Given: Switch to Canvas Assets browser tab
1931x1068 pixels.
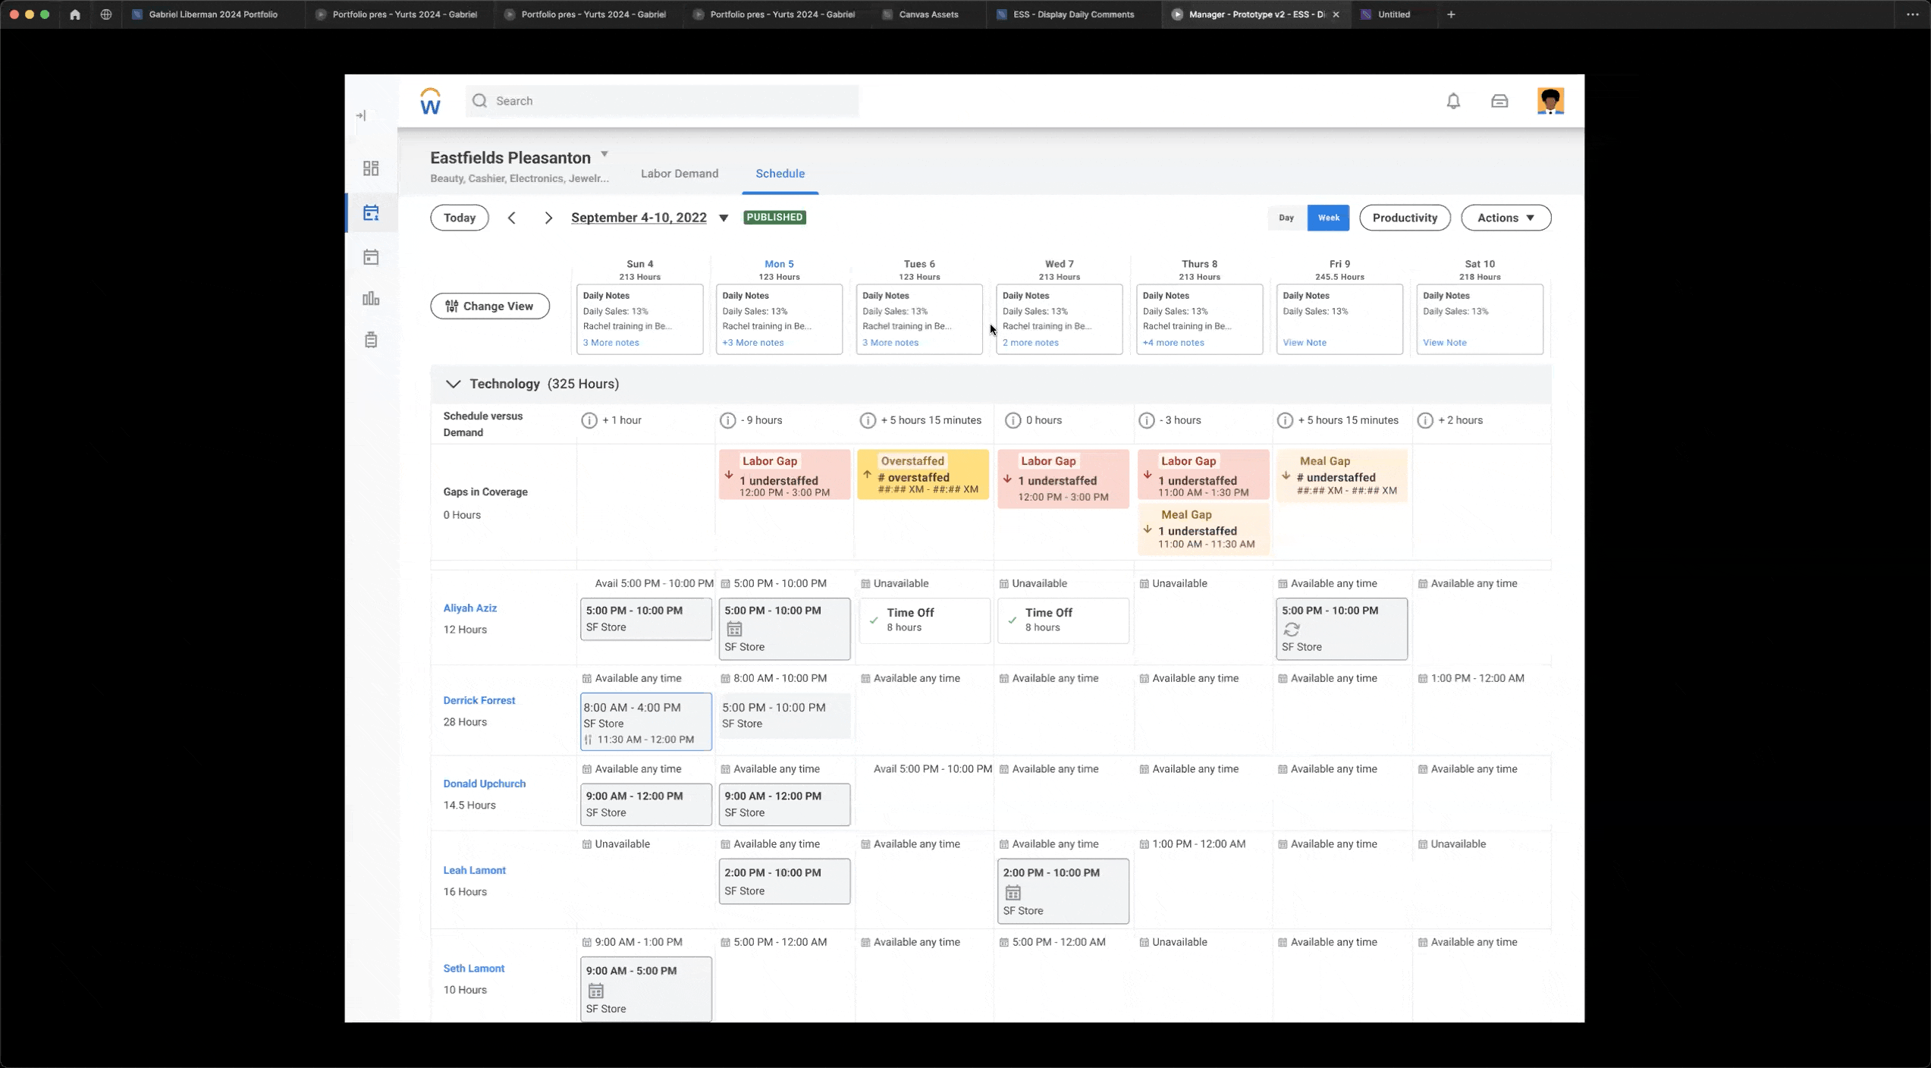Looking at the screenshot, I should (x=928, y=14).
